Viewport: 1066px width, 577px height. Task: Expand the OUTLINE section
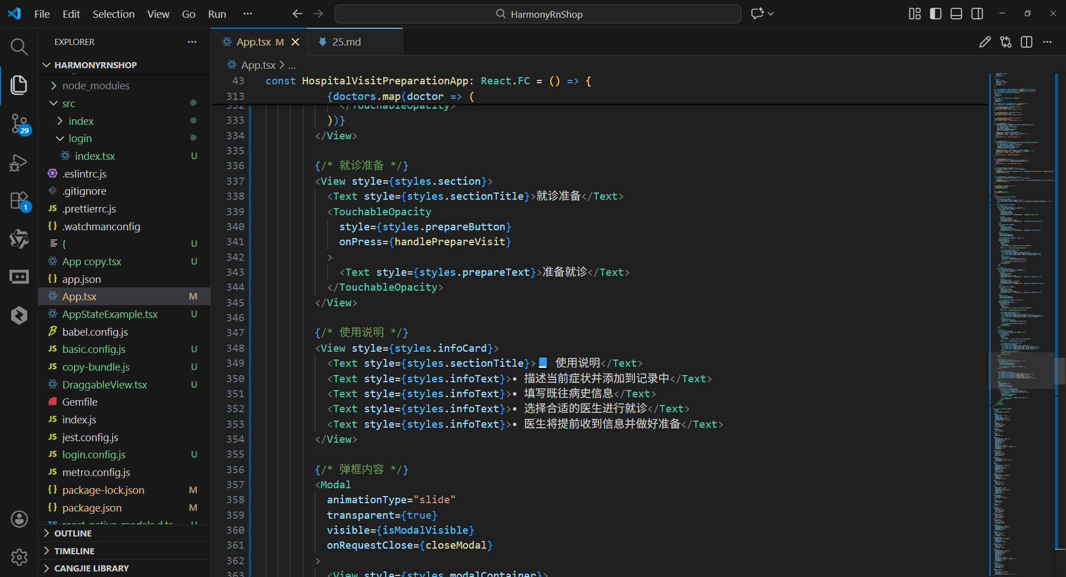pos(124,534)
